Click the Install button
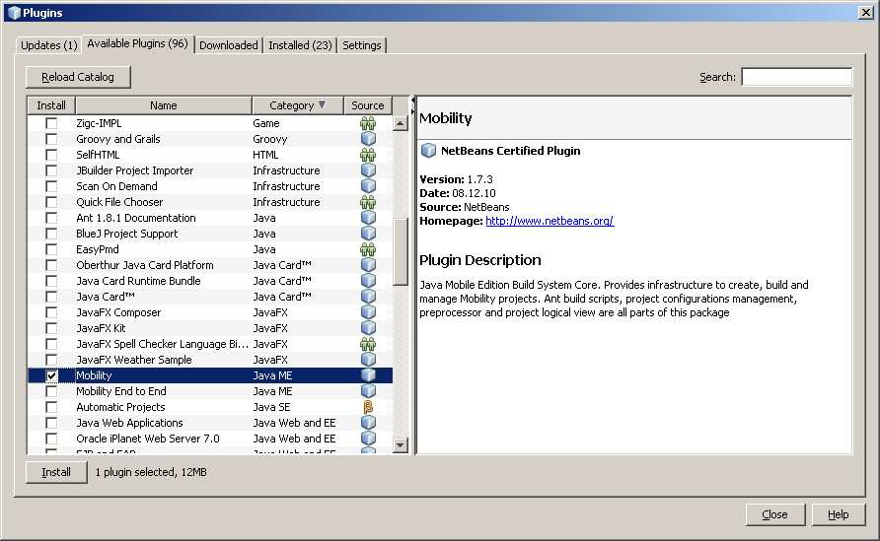The height and width of the screenshot is (541, 880). 56,472
